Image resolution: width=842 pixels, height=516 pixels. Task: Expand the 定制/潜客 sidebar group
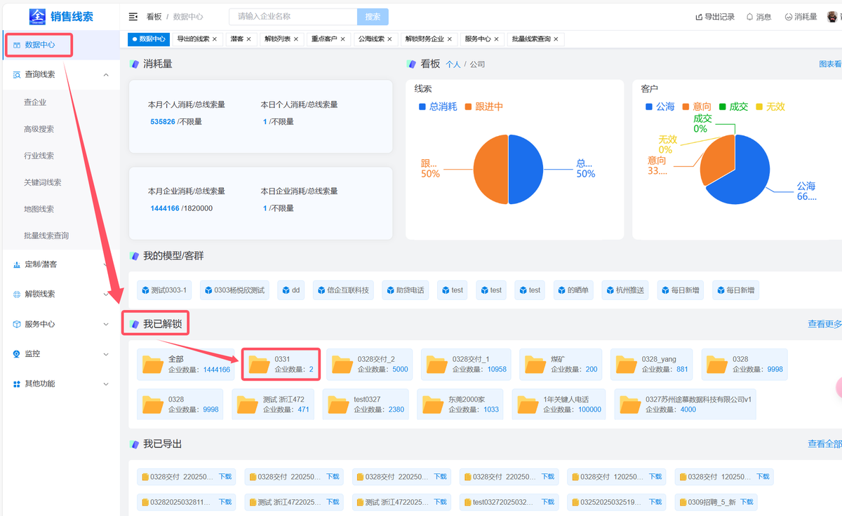pos(61,264)
